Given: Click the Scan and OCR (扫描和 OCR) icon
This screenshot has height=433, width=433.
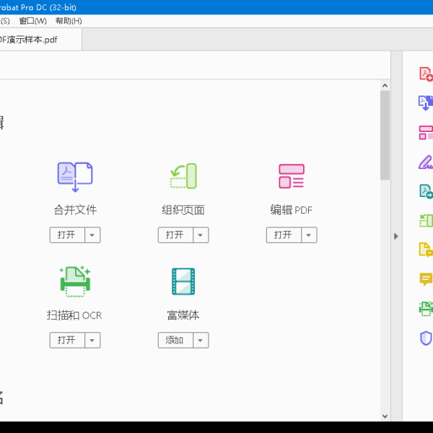Looking at the screenshot, I should click(75, 281).
